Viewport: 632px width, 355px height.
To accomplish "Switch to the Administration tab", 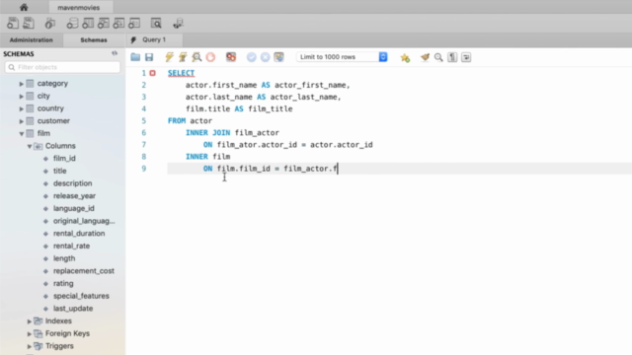I will 31,39.
